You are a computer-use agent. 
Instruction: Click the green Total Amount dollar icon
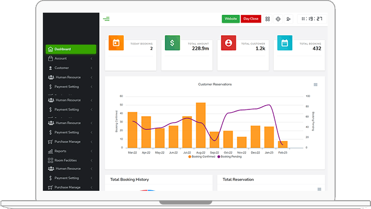[x=172, y=43]
